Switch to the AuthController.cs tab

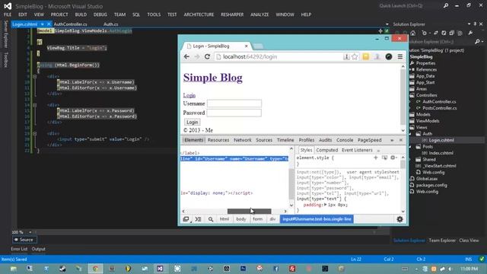(x=71, y=24)
